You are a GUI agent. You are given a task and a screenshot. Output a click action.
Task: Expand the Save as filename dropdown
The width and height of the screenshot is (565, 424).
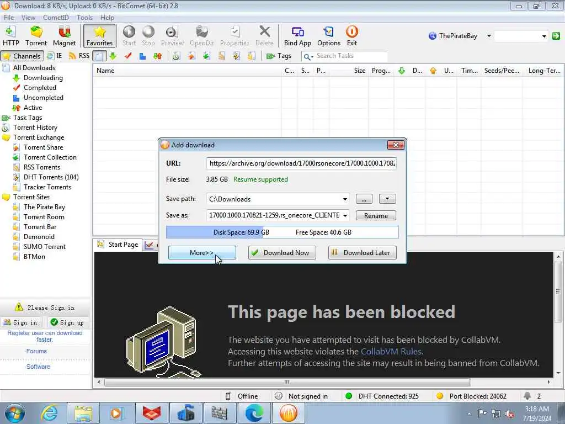345,216
